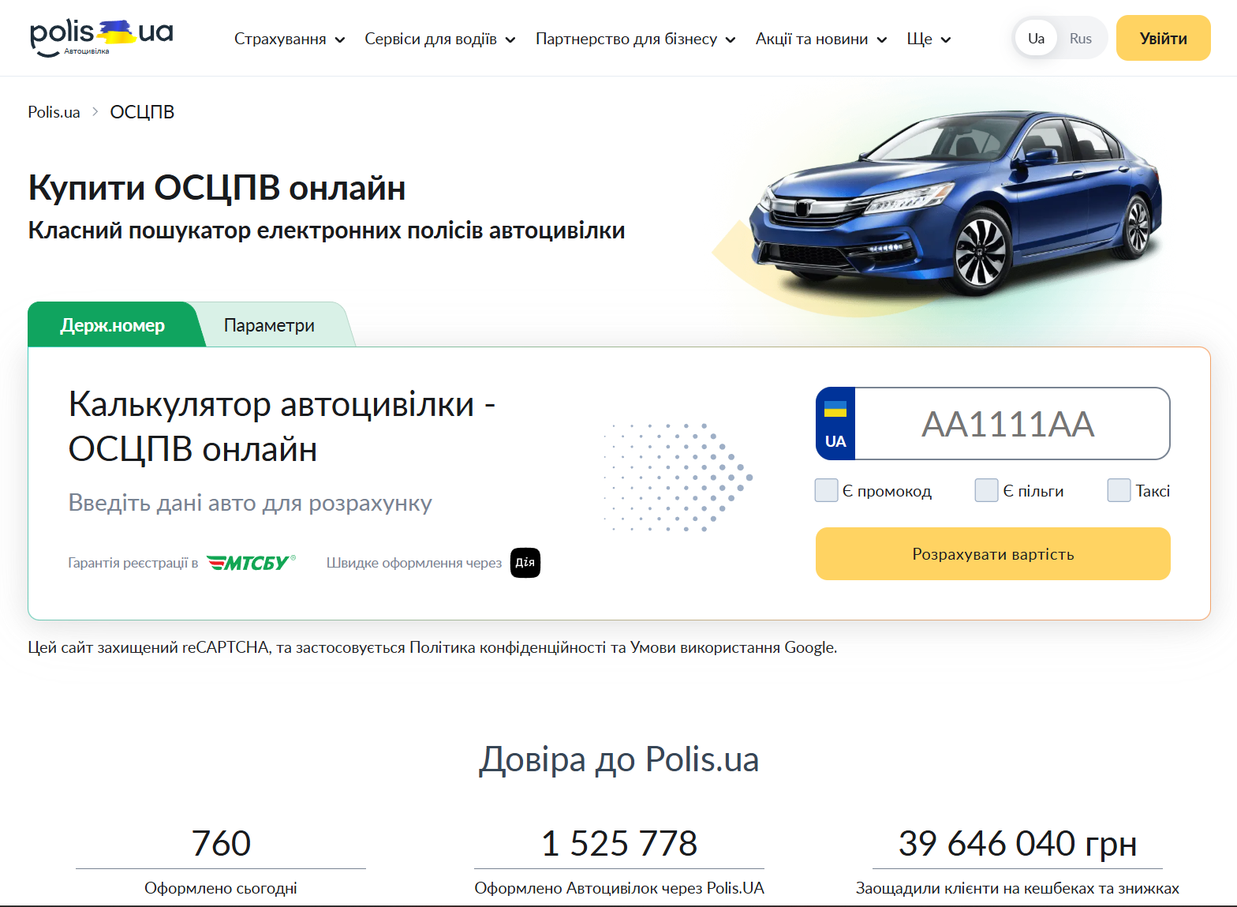Enable the Є промокод checkbox
1237x907 pixels.
click(826, 490)
